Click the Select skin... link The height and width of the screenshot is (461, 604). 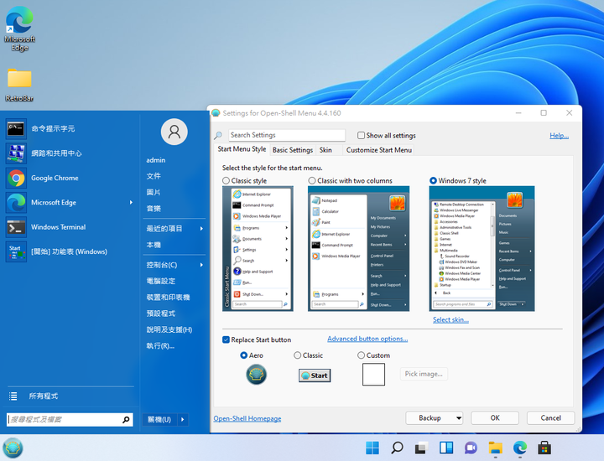[x=450, y=320]
